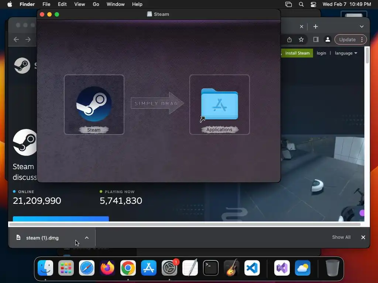Click the login link on Steam page
The width and height of the screenshot is (378, 283).
tap(322, 53)
